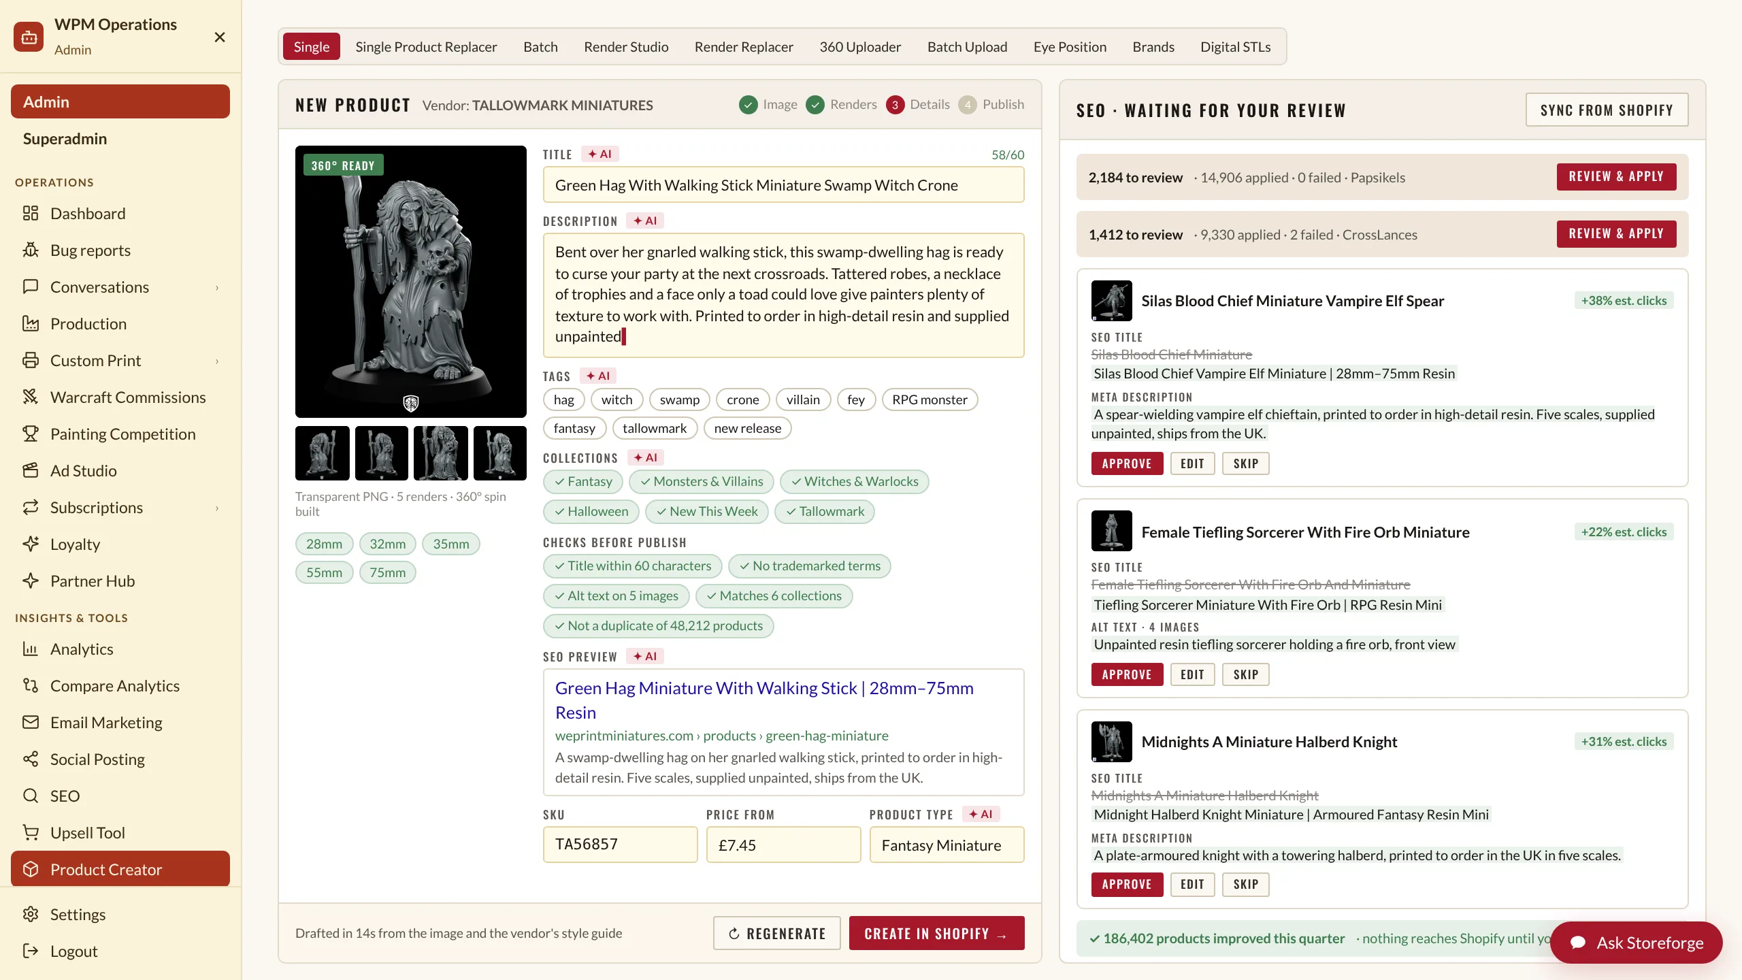The image size is (1742, 980).
Task: Click the Compare Analytics icon
Action: (x=31, y=686)
